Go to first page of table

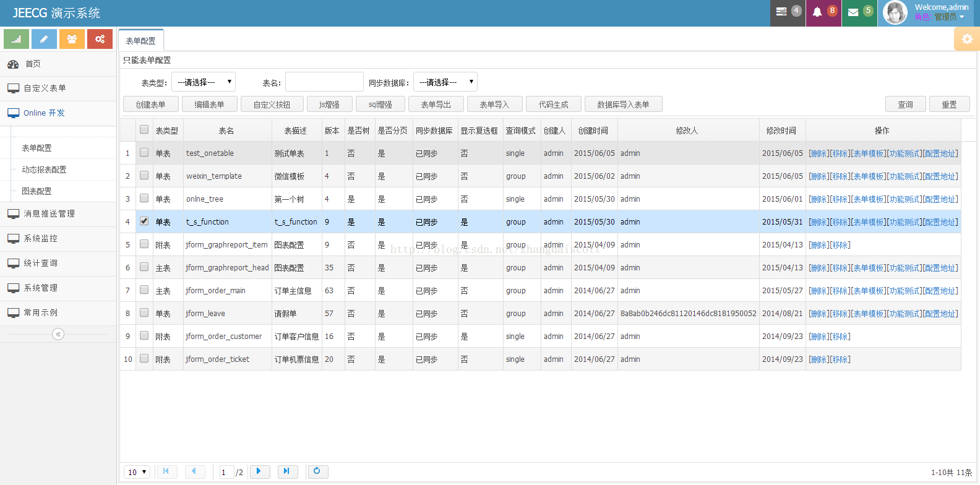coord(166,471)
